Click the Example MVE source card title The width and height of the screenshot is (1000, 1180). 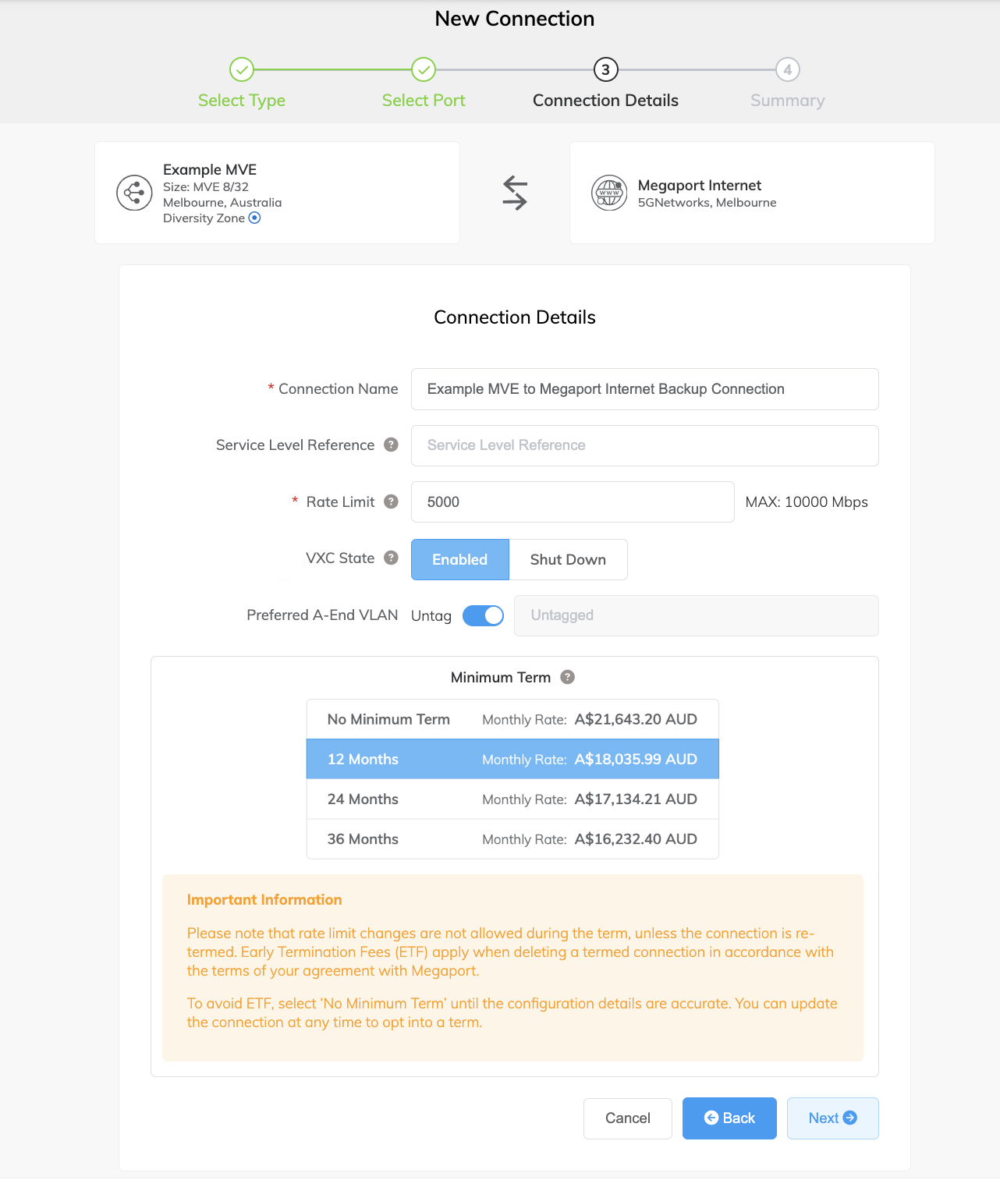click(x=210, y=169)
